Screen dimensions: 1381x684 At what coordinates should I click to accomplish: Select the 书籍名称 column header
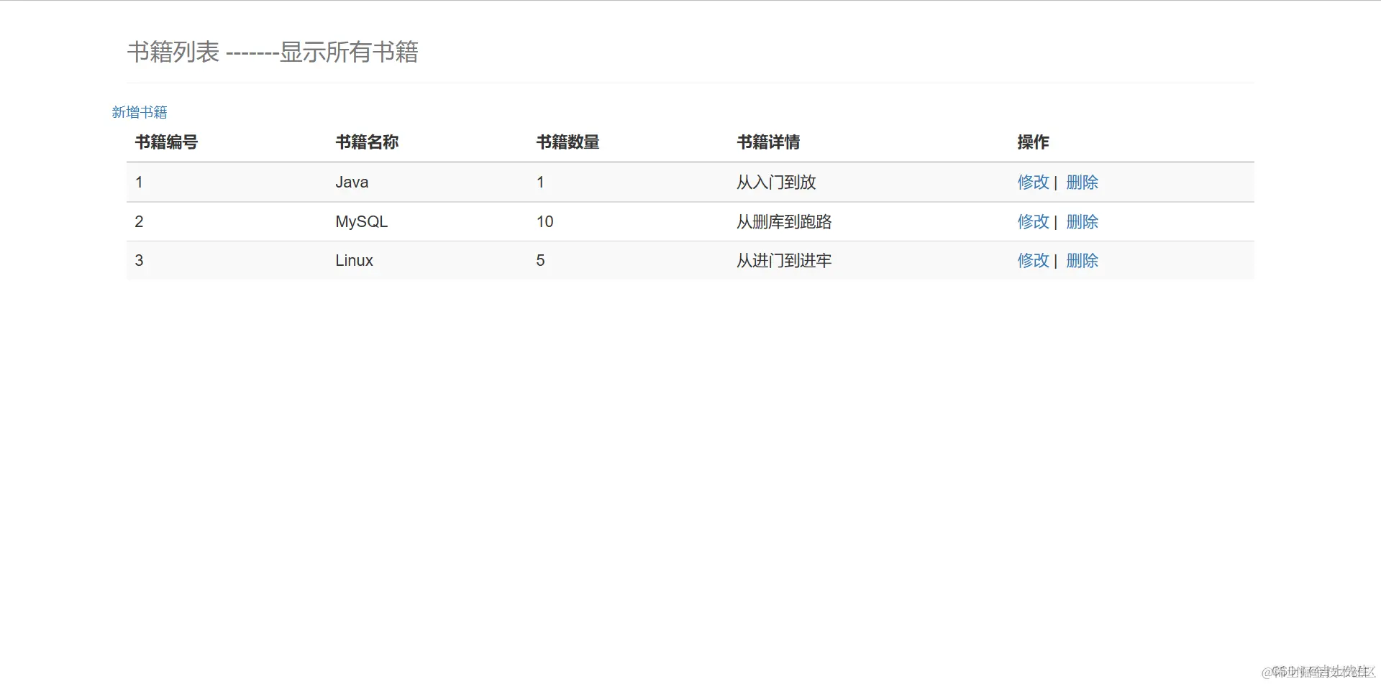(x=367, y=142)
